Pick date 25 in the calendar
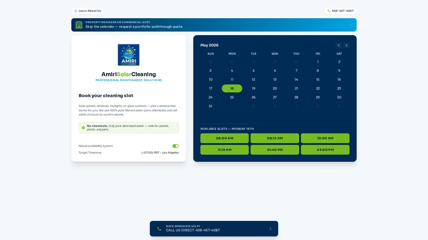 (232, 97)
